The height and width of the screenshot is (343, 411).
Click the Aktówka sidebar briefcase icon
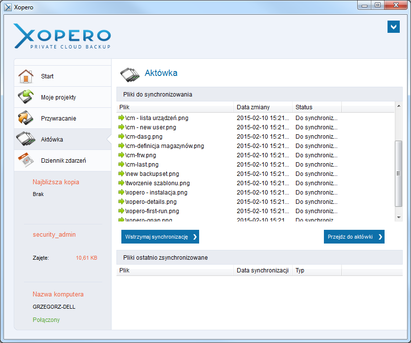[x=25, y=139]
